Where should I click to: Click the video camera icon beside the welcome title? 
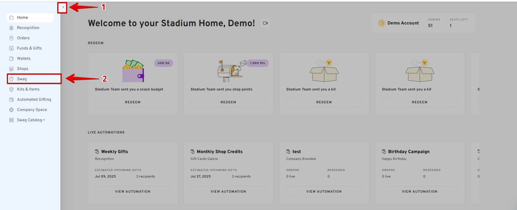click(x=265, y=23)
